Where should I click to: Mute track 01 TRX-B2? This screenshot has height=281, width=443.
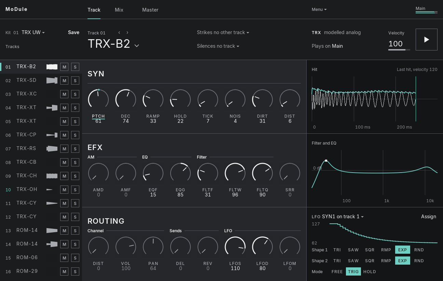click(x=64, y=67)
